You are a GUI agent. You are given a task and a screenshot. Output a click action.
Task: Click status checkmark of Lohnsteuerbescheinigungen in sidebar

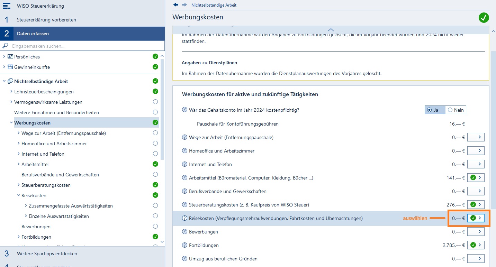pyautogui.click(x=155, y=92)
